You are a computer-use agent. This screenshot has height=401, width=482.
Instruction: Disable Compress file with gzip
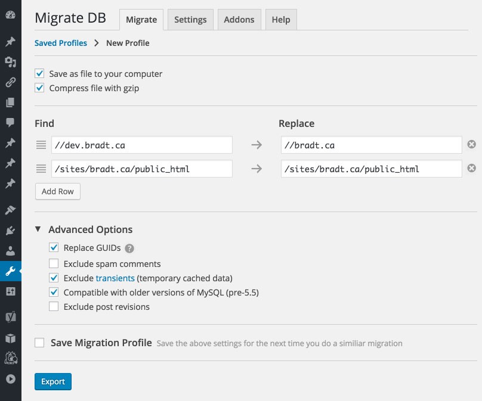(x=40, y=88)
